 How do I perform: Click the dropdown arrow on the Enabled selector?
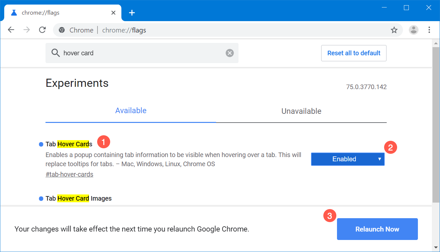coord(379,159)
